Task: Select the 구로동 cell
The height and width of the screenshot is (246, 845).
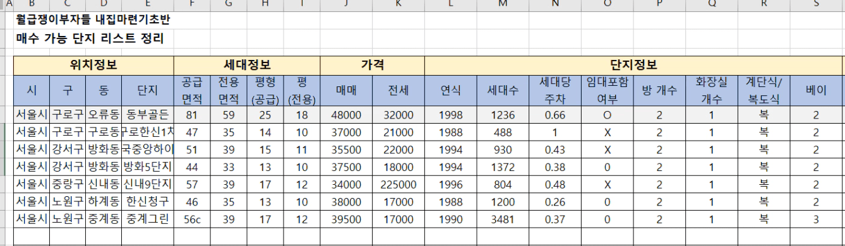Action: (103, 132)
